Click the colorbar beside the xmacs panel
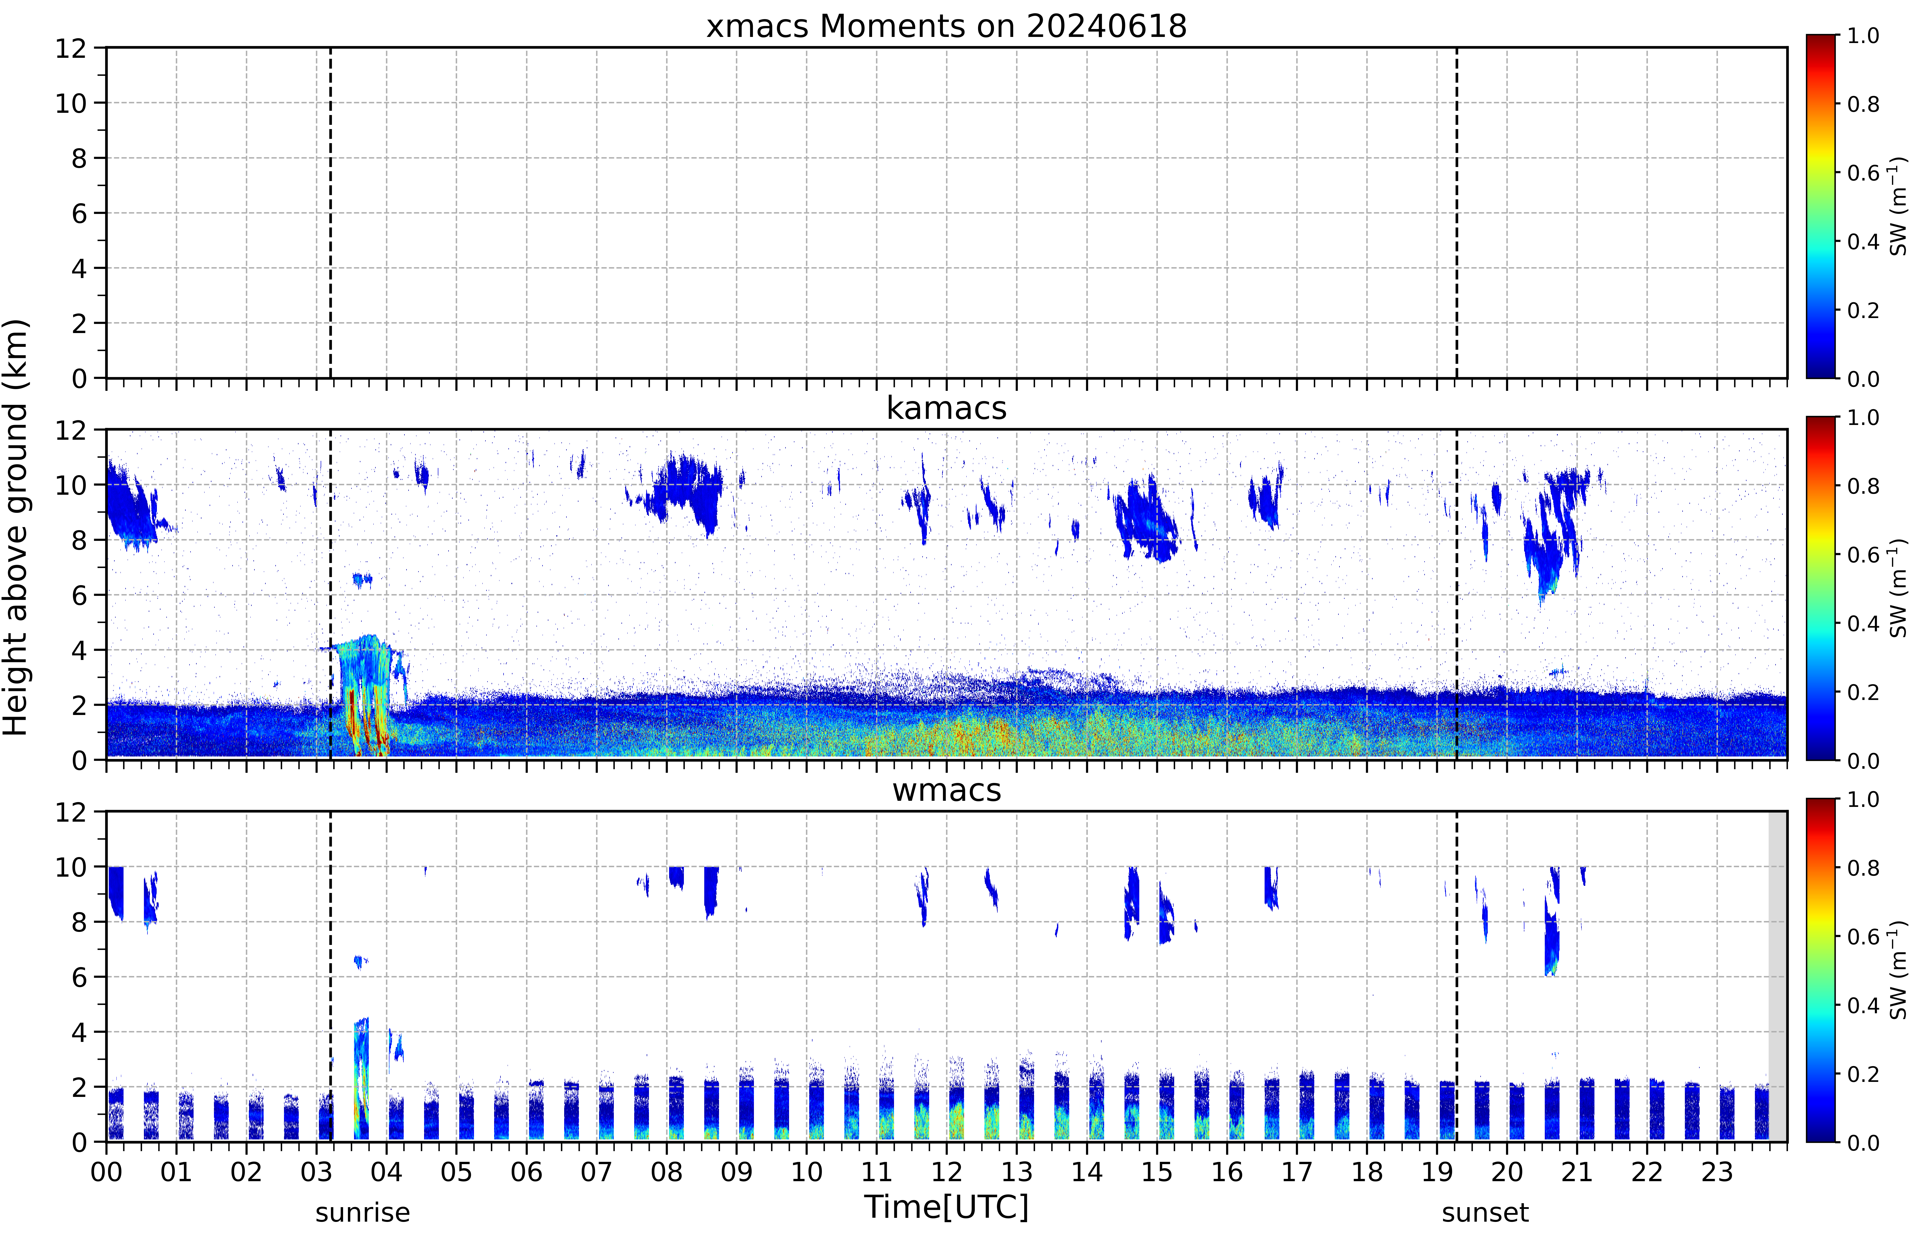1923x1240 pixels. click(x=1821, y=206)
